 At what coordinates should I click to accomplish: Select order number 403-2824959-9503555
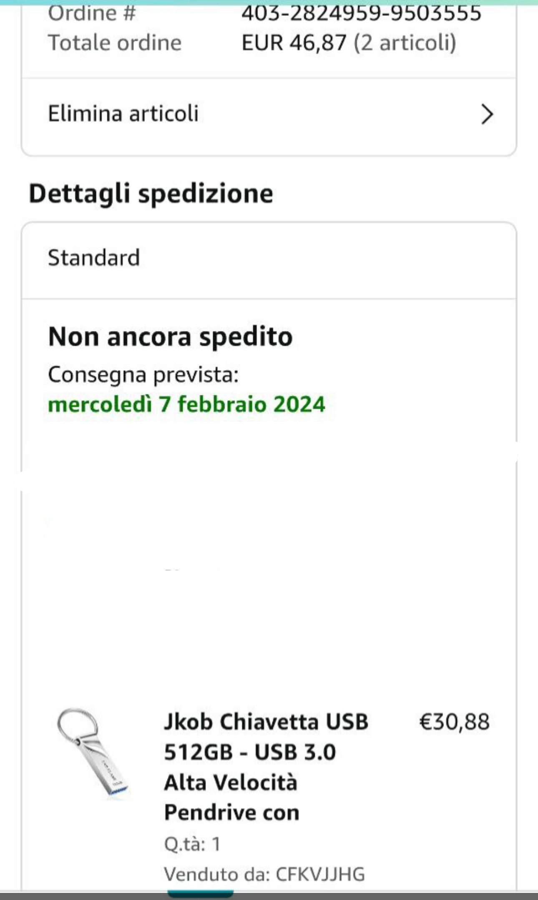(x=361, y=13)
